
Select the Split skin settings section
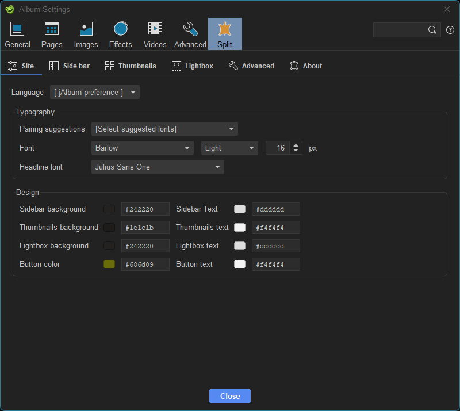[x=225, y=34]
